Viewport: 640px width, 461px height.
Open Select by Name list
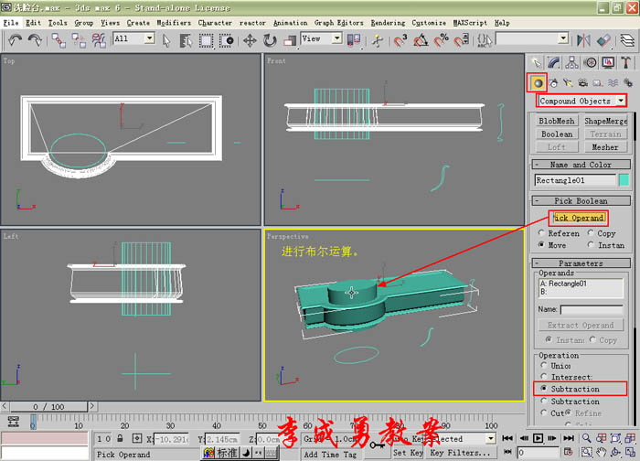(x=186, y=40)
